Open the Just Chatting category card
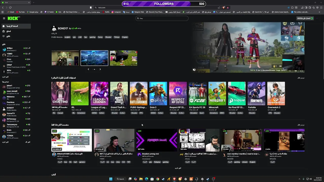Viewport: 324px width, 182px height. click(x=60, y=94)
